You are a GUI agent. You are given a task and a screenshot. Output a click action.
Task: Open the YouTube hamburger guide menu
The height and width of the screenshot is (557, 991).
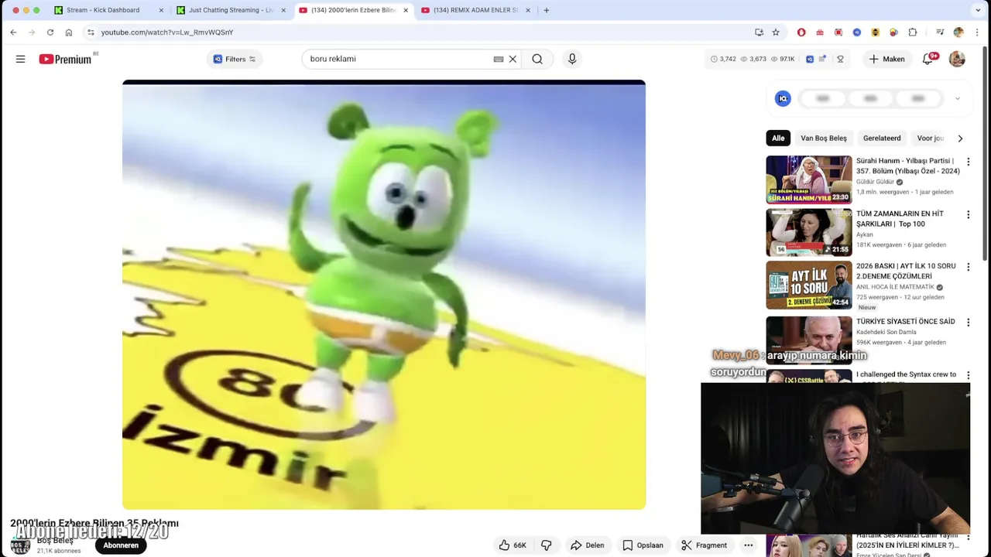click(21, 59)
